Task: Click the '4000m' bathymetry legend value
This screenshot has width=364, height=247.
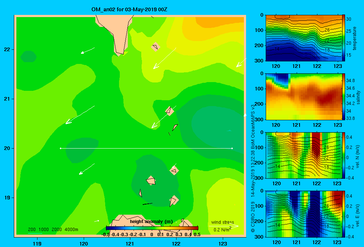Action: tap(71, 230)
